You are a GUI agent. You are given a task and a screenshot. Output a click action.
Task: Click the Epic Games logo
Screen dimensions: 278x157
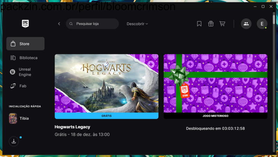coord(25,24)
